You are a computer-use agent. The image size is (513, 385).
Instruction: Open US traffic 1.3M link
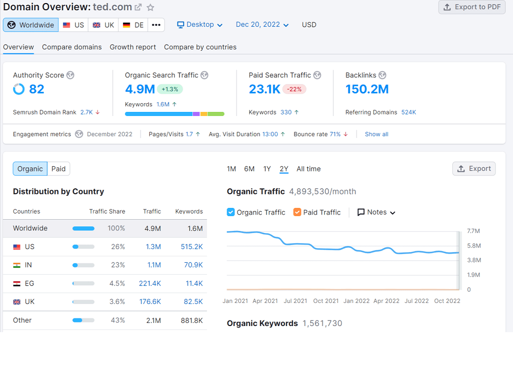[x=153, y=247]
